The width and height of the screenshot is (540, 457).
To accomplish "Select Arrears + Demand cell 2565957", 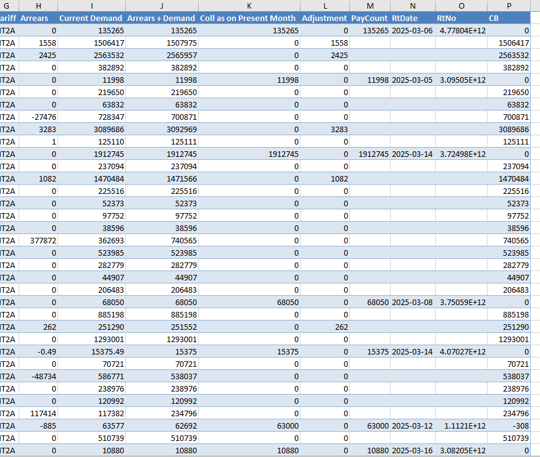I will coord(162,56).
